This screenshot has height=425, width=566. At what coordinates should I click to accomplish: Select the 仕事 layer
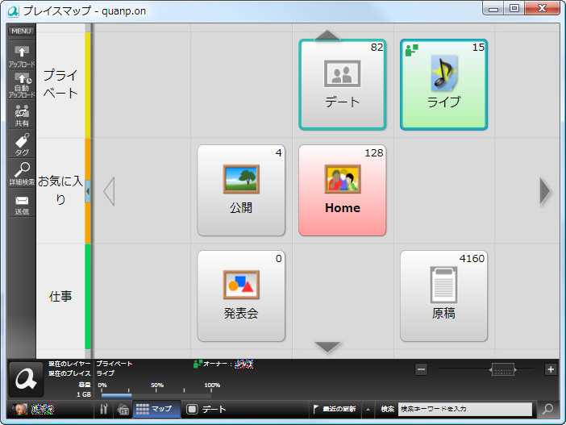point(60,297)
